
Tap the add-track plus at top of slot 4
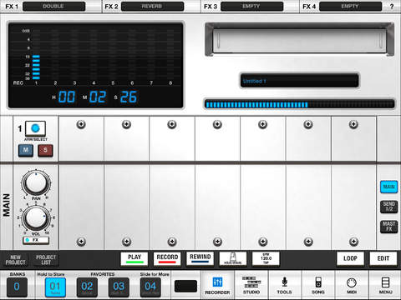(x=172, y=124)
